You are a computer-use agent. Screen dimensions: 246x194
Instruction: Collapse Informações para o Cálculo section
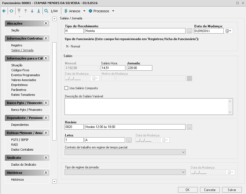pyautogui.click(x=46, y=58)
